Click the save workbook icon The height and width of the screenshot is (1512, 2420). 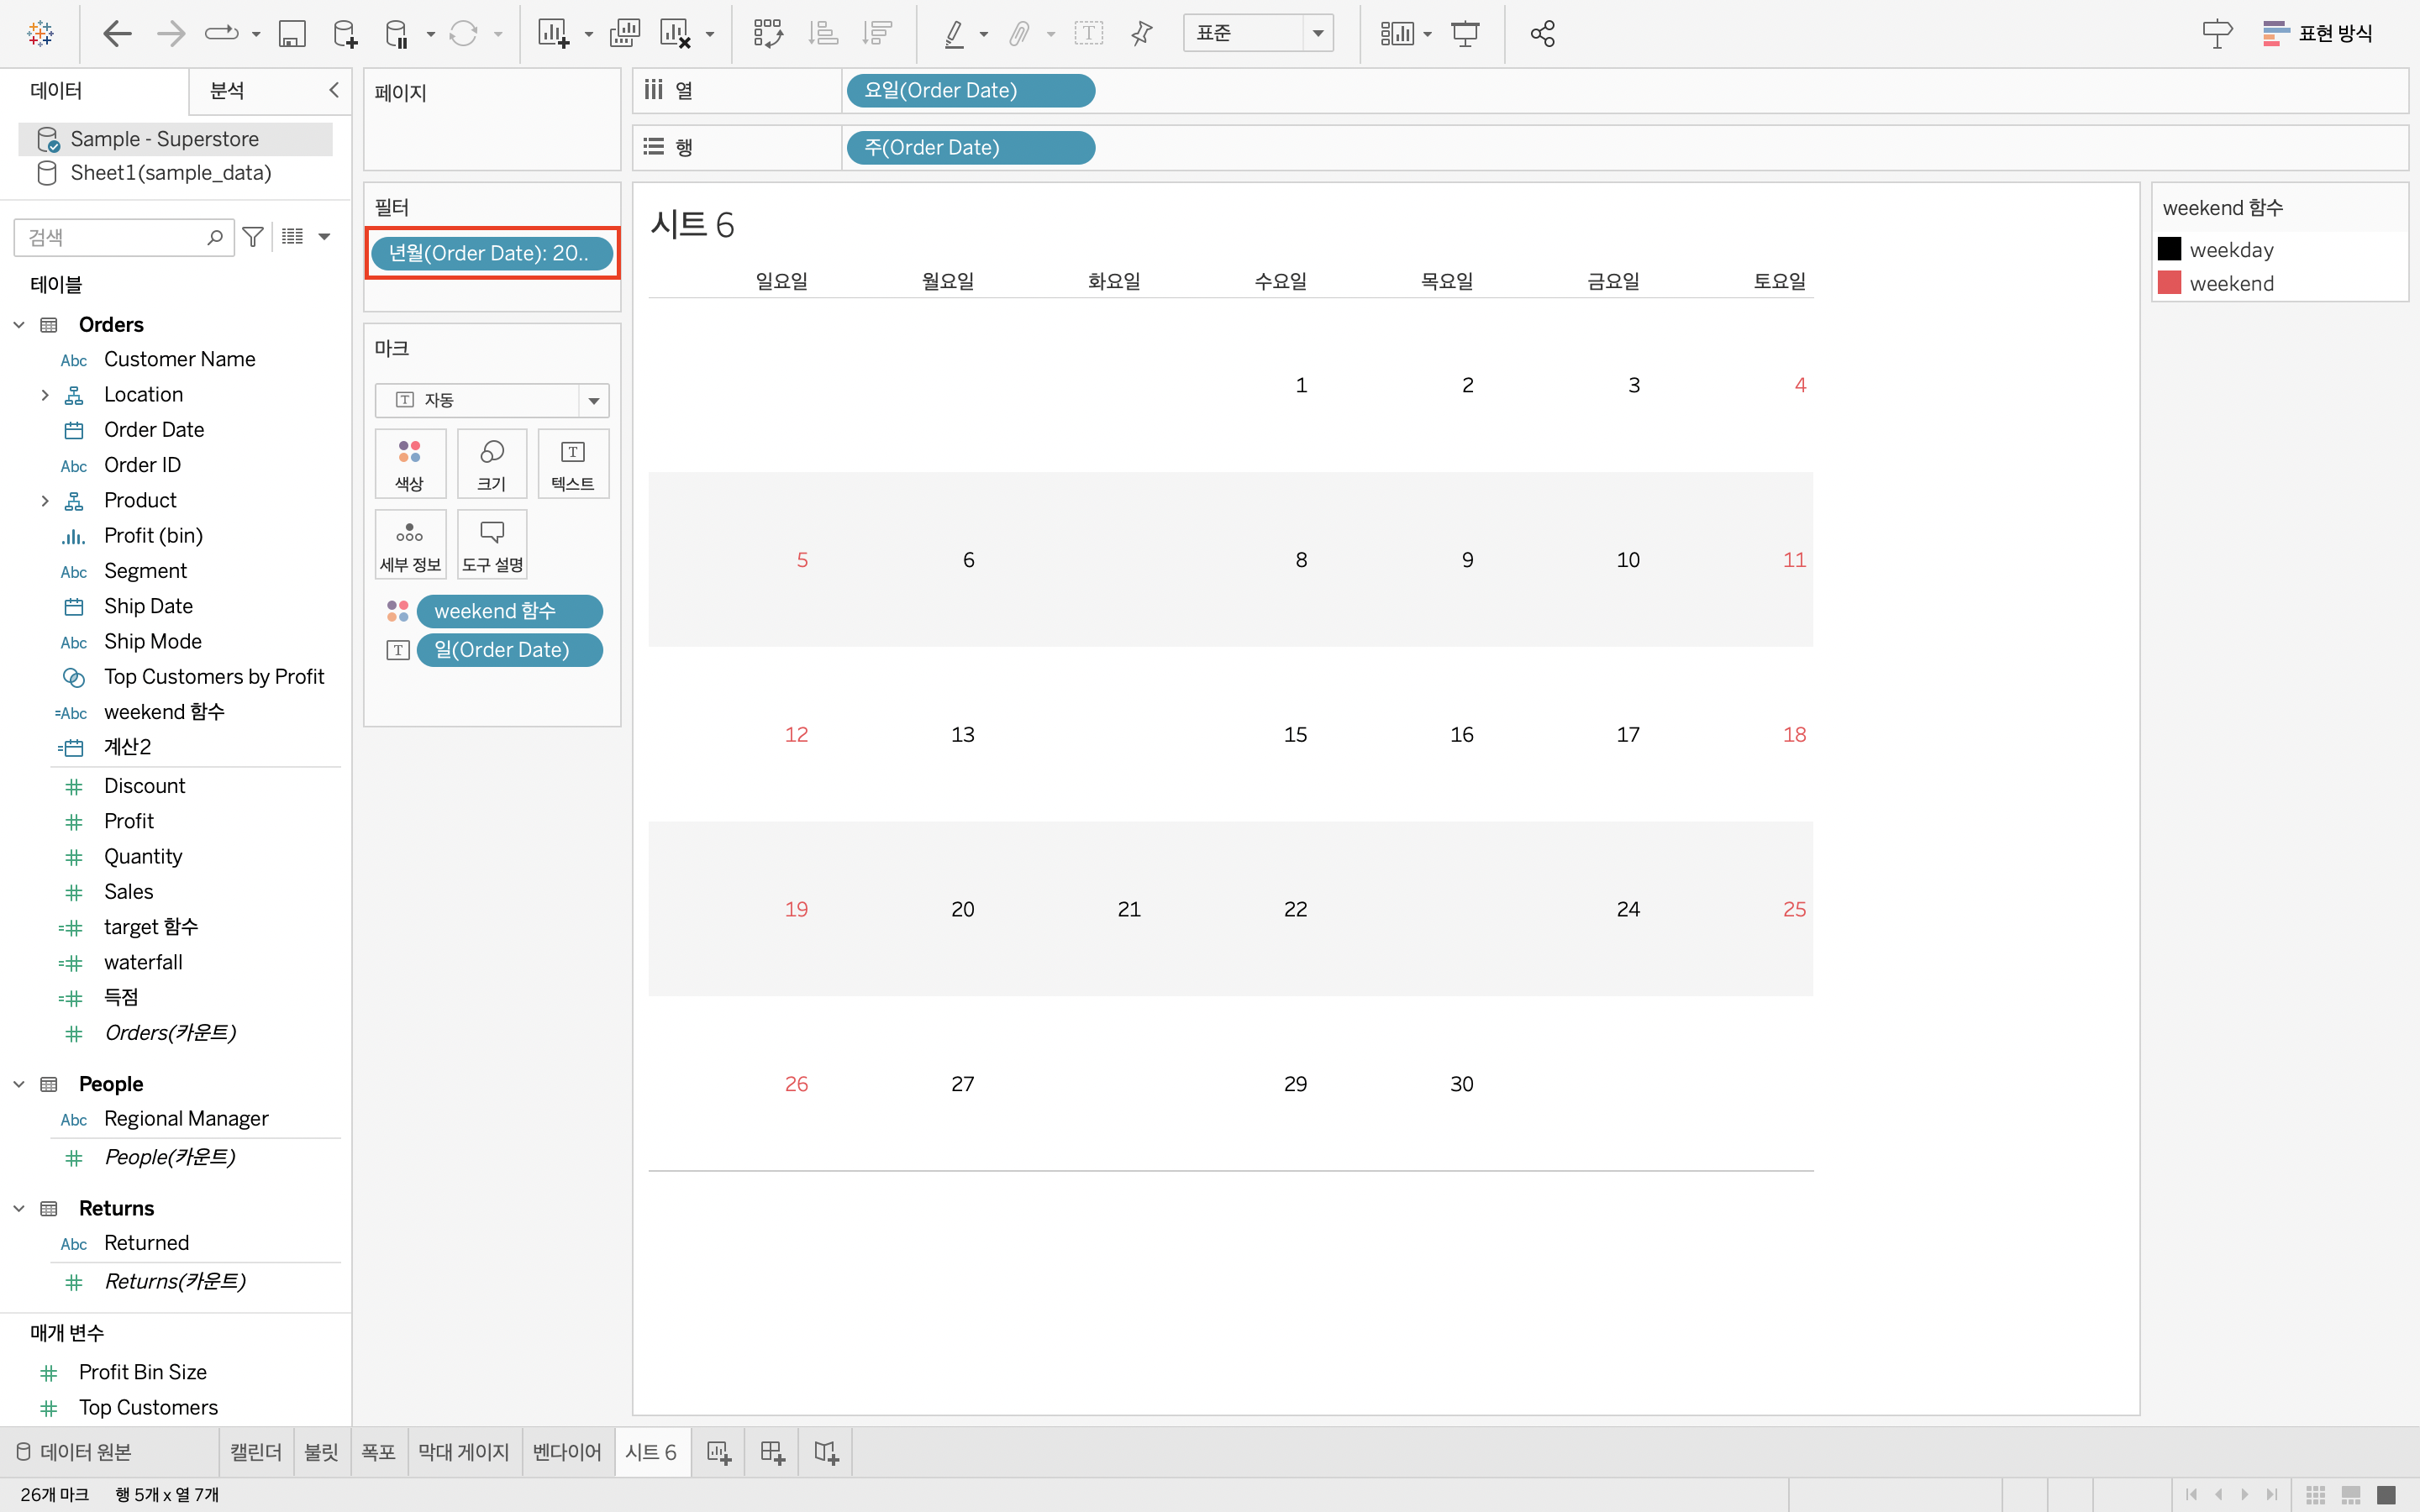coord(291,34)
